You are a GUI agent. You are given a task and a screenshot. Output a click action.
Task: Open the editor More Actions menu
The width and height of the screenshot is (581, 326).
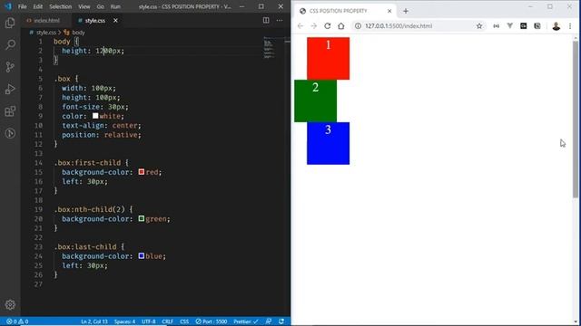click(280, 20)
